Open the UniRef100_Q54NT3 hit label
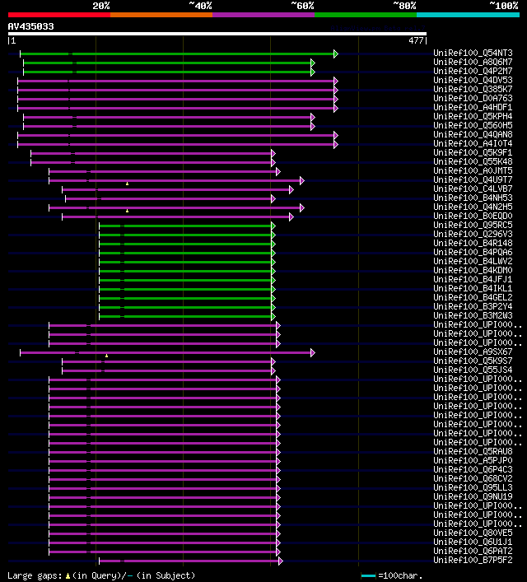Image resolution: width=527 pixels, height=582 pixels. click(x=473, y=53)
